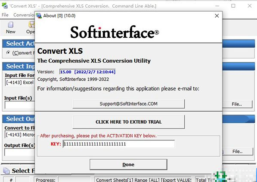Click the File.. button for input files
Screen dimensions: 257x182
tap(237, 104)
